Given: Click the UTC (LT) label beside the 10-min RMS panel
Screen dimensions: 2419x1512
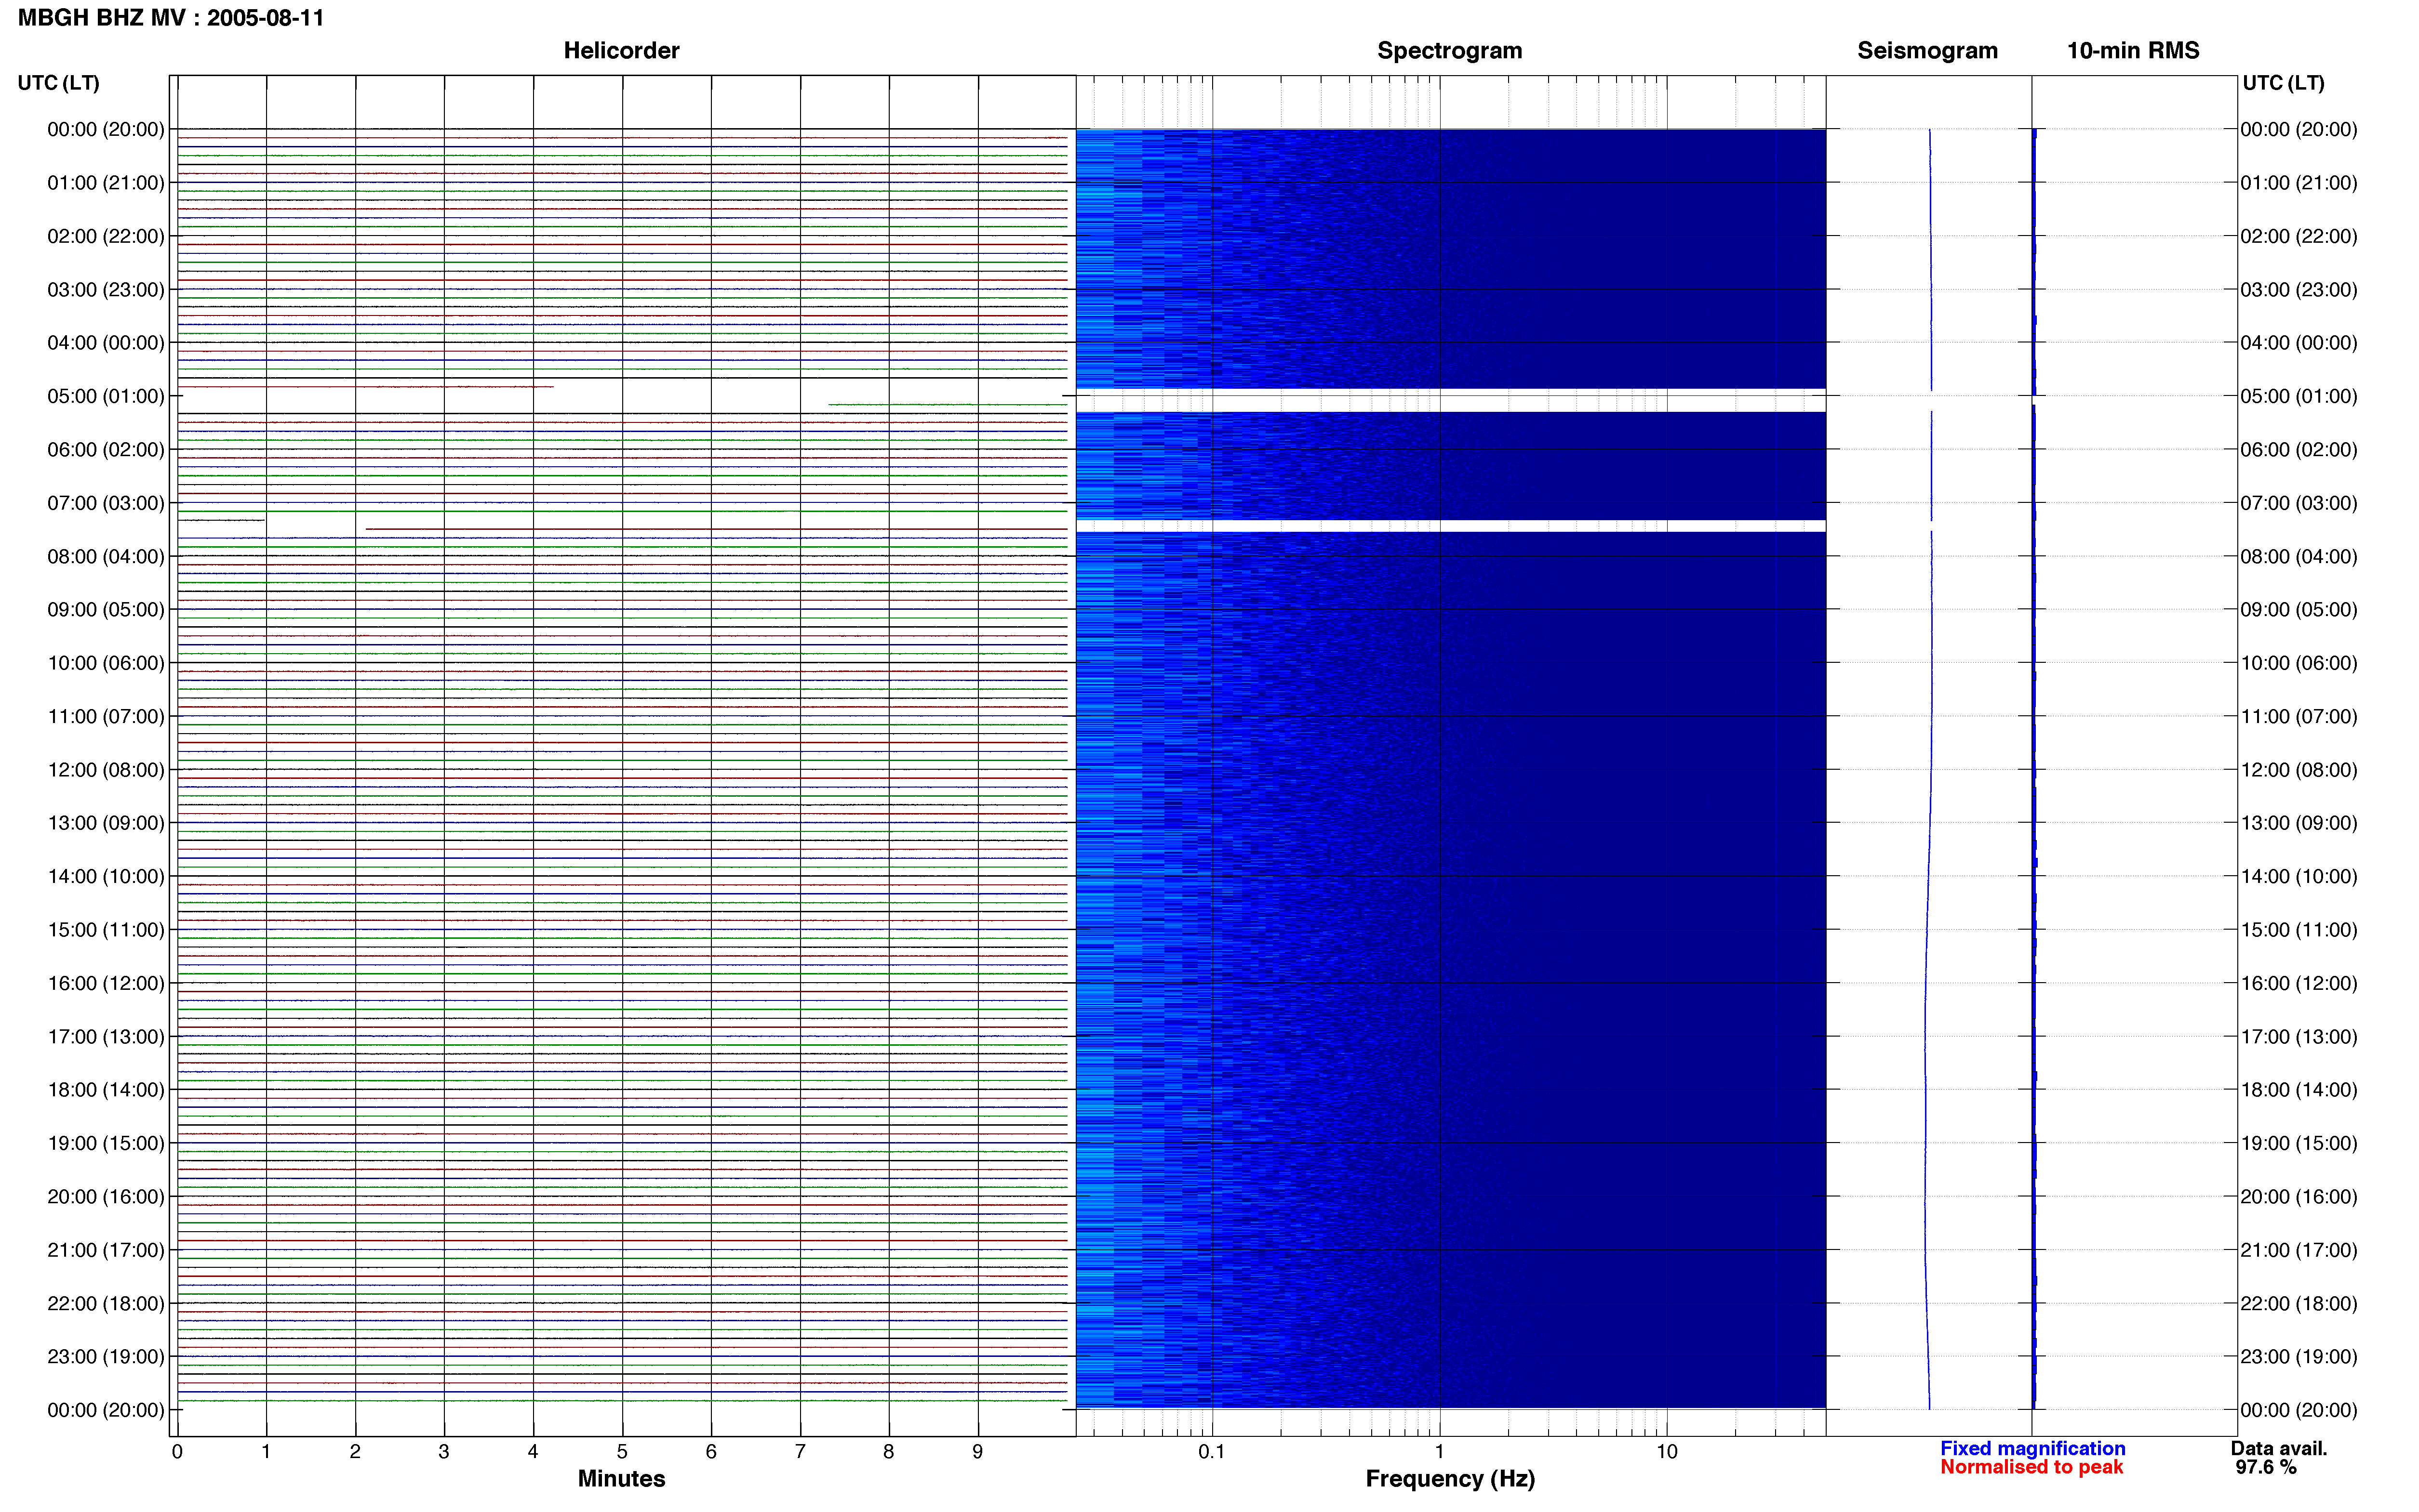Looking at the screenshot, I should click(x=2283, y=83).
